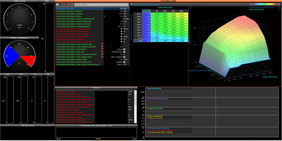Expand the Pump A Phase Source dropdown
This screenshot has width=282, height=141.
pos(124,57)
